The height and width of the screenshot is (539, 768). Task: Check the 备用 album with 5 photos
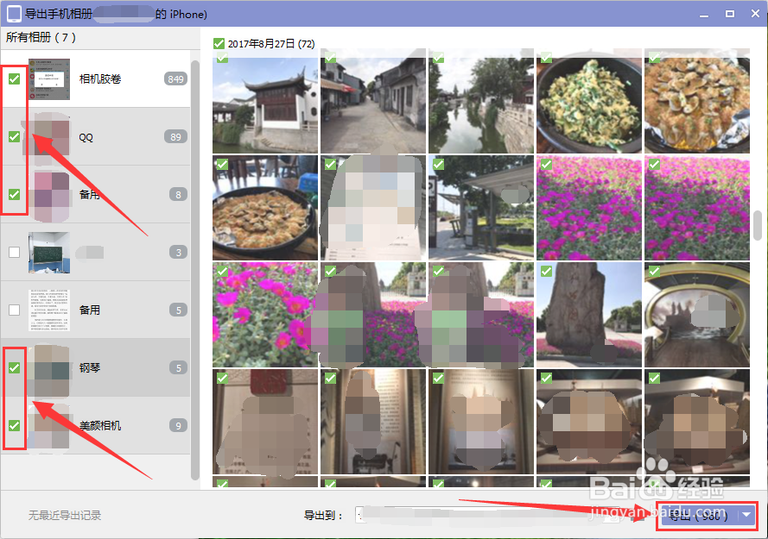click(14, 310)
